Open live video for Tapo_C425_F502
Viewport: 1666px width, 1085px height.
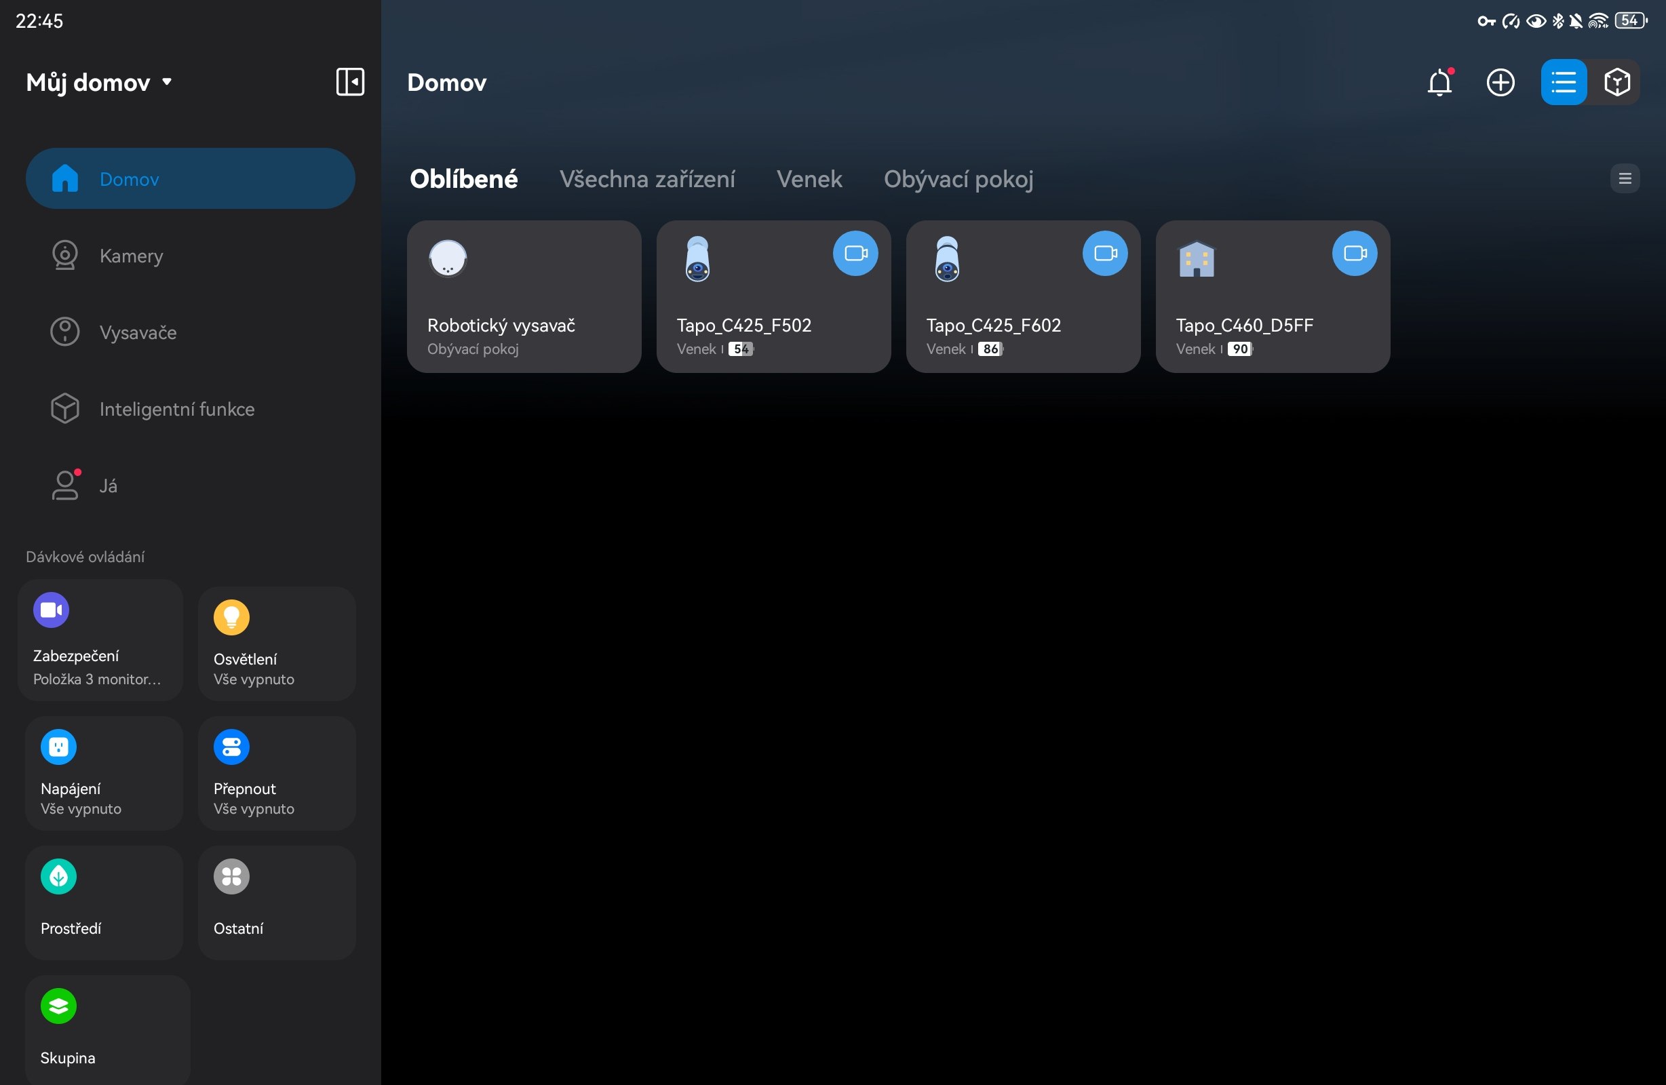pos(855,253)
